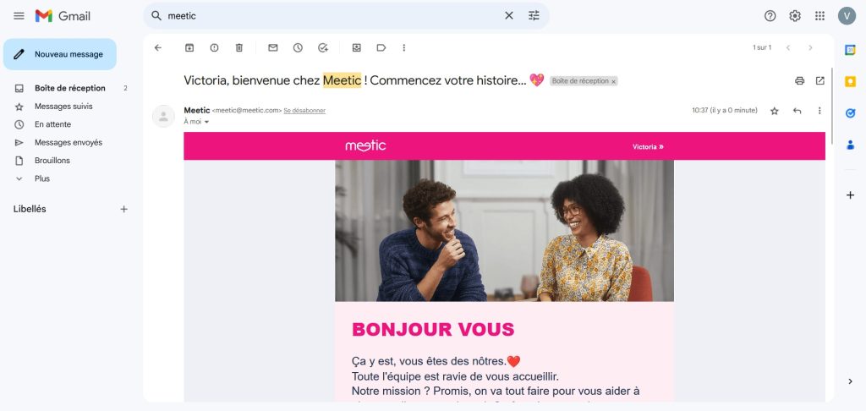Hide the side panel arrow
Screen dimensions: 866x411
850,381
